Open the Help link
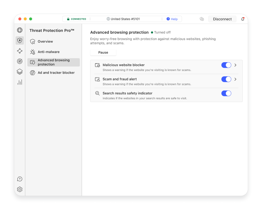This screenshot has width=262, height=210. coord(174,19)
